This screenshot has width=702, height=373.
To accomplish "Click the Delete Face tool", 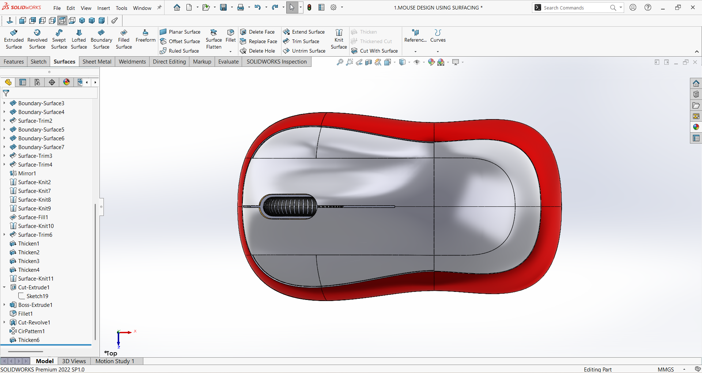I will (x=257, y=32).
